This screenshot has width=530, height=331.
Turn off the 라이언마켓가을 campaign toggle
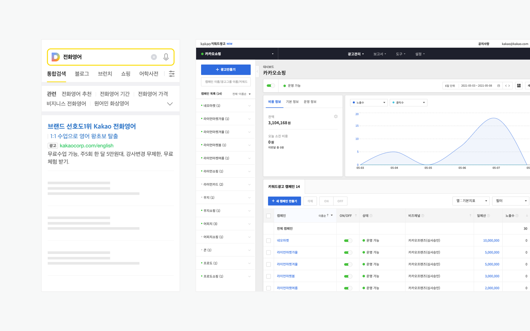click(347, 253)
